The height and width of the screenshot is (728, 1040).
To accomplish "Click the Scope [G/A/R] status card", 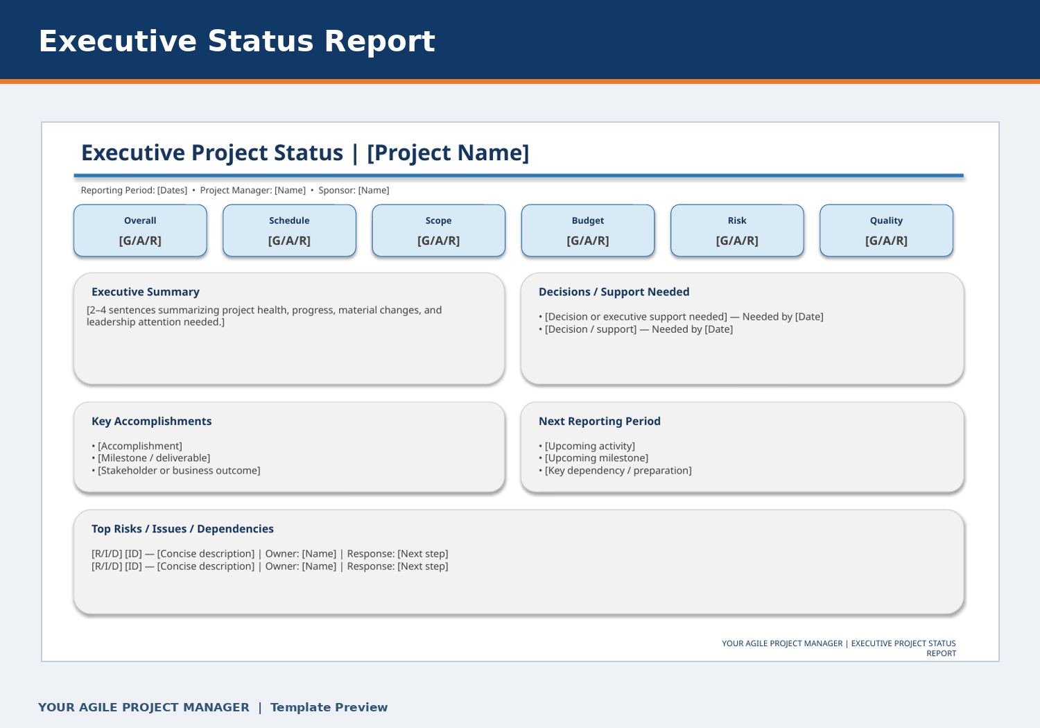I will (x=438, y=230).
